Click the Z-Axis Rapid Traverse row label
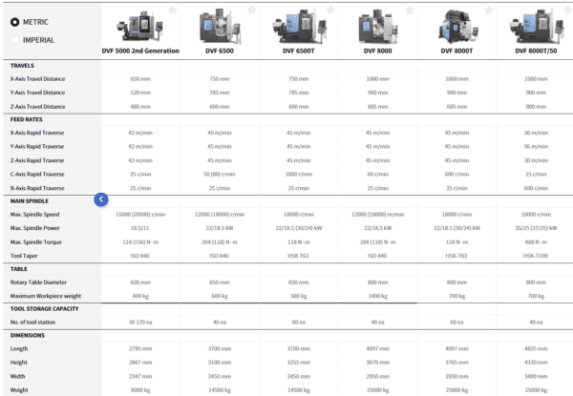 coord(37,160)
